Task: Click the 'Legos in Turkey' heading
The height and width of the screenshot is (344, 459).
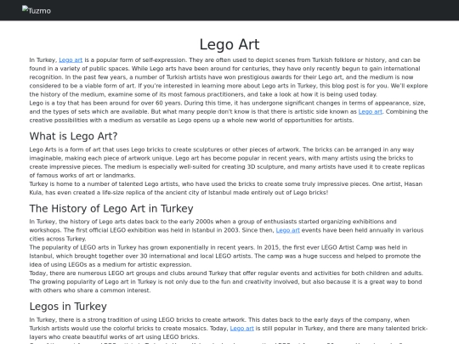Action: pyautogui.click(x=68, y=307)
